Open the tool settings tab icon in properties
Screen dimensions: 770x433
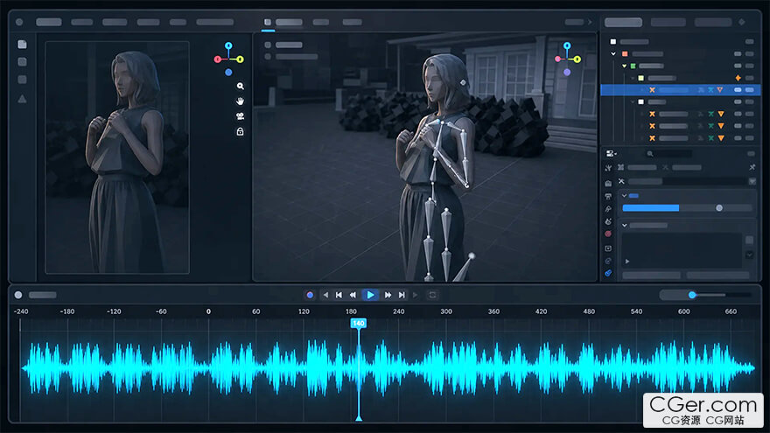click(608, 168)
